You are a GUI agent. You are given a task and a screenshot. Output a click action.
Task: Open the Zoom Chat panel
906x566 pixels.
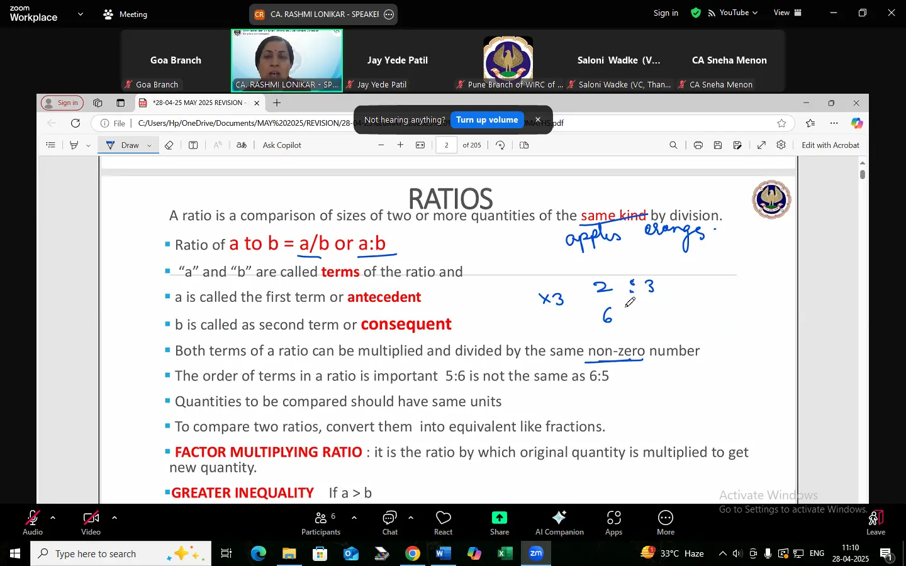click(390, 523)
